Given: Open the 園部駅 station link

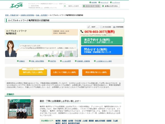Looking at the screenshot, I should (x=91, y=121).
